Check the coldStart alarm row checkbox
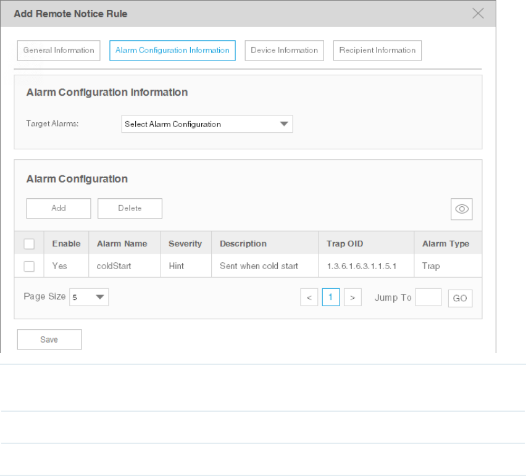Image resolution: width=526 pixels, height=476 pixels. 29,266
